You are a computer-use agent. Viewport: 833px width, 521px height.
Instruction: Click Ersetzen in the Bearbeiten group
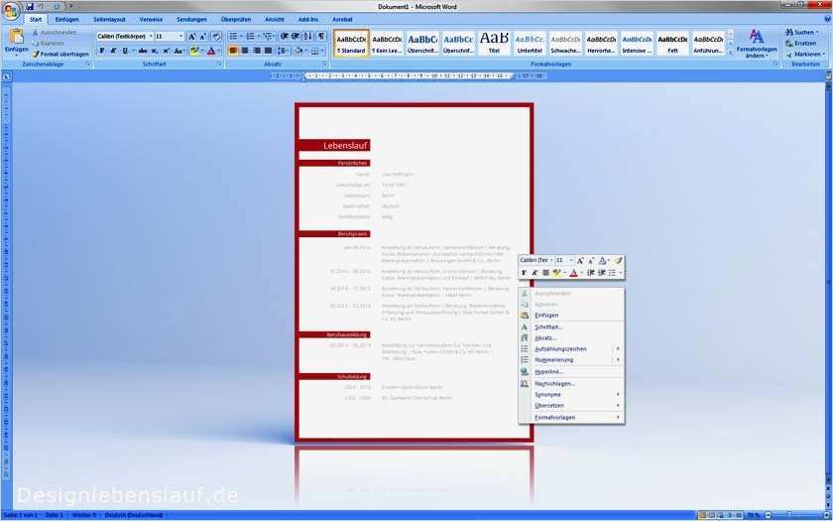pos(801,43)
